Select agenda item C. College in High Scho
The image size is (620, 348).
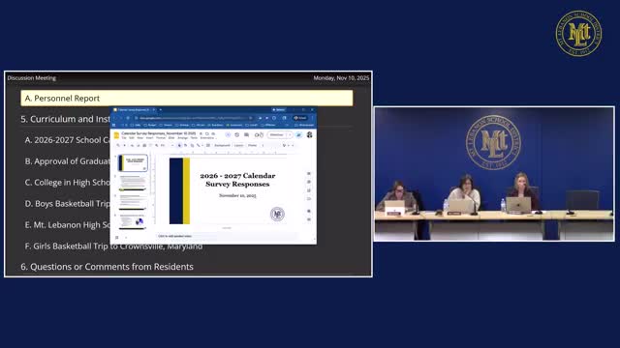click(68, 183)
